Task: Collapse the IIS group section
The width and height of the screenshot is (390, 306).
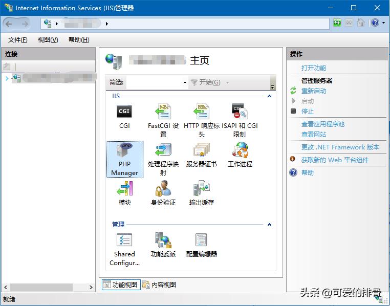Action: (x=269, y=96)
